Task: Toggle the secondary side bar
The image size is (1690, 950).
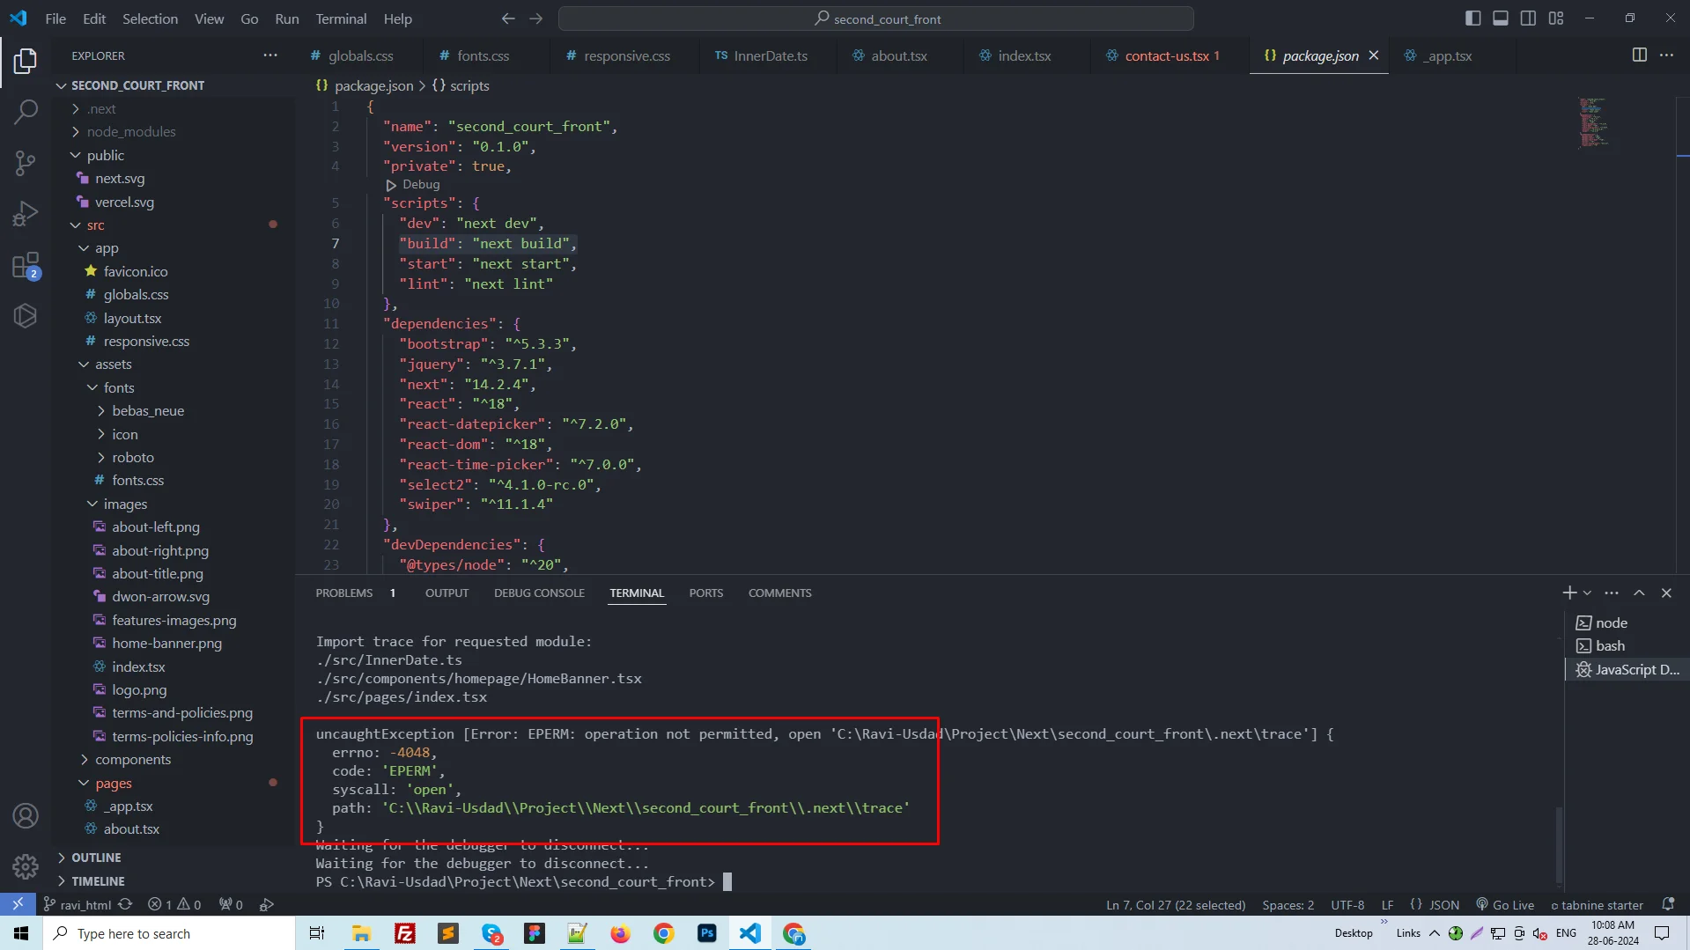Action: point(1528,18)
